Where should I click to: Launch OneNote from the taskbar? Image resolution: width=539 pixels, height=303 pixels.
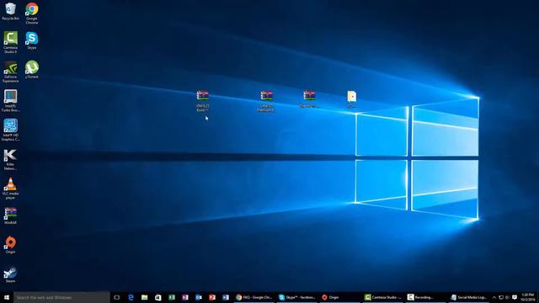pyautogui.click(x=185, y=297)
